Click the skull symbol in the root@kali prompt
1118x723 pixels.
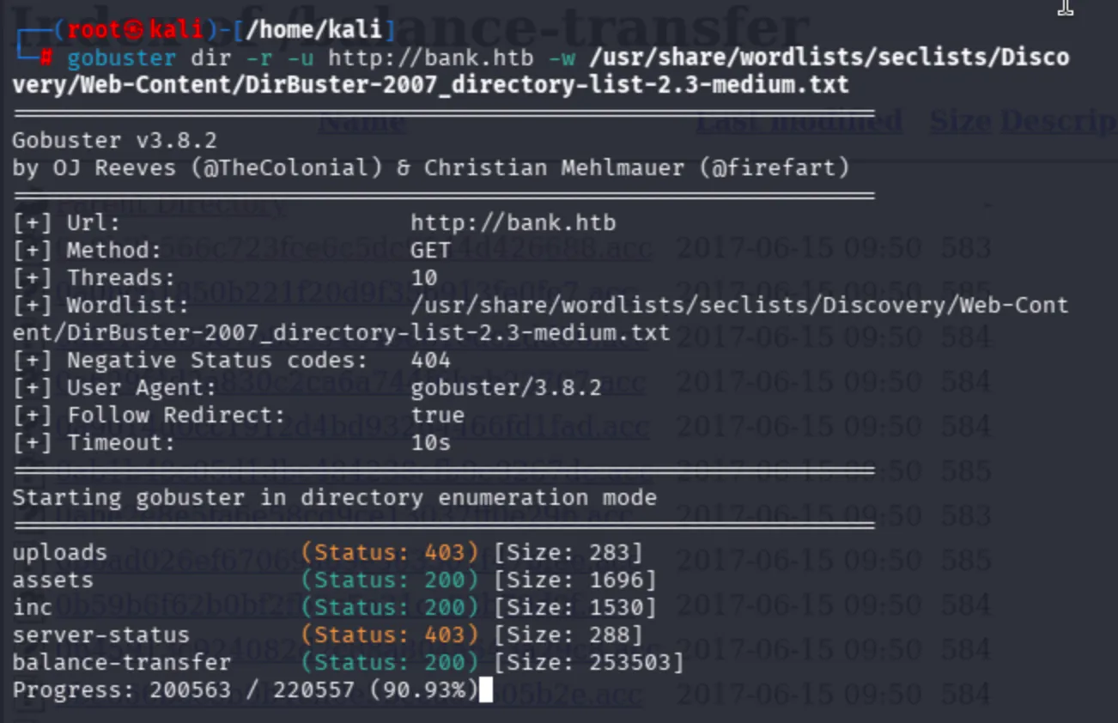point(133,30)
